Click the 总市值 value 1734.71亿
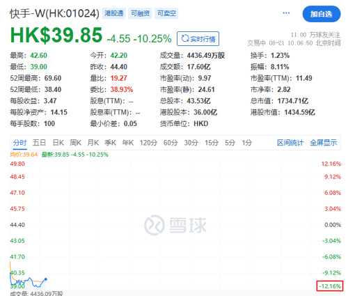 click(293, 101)
